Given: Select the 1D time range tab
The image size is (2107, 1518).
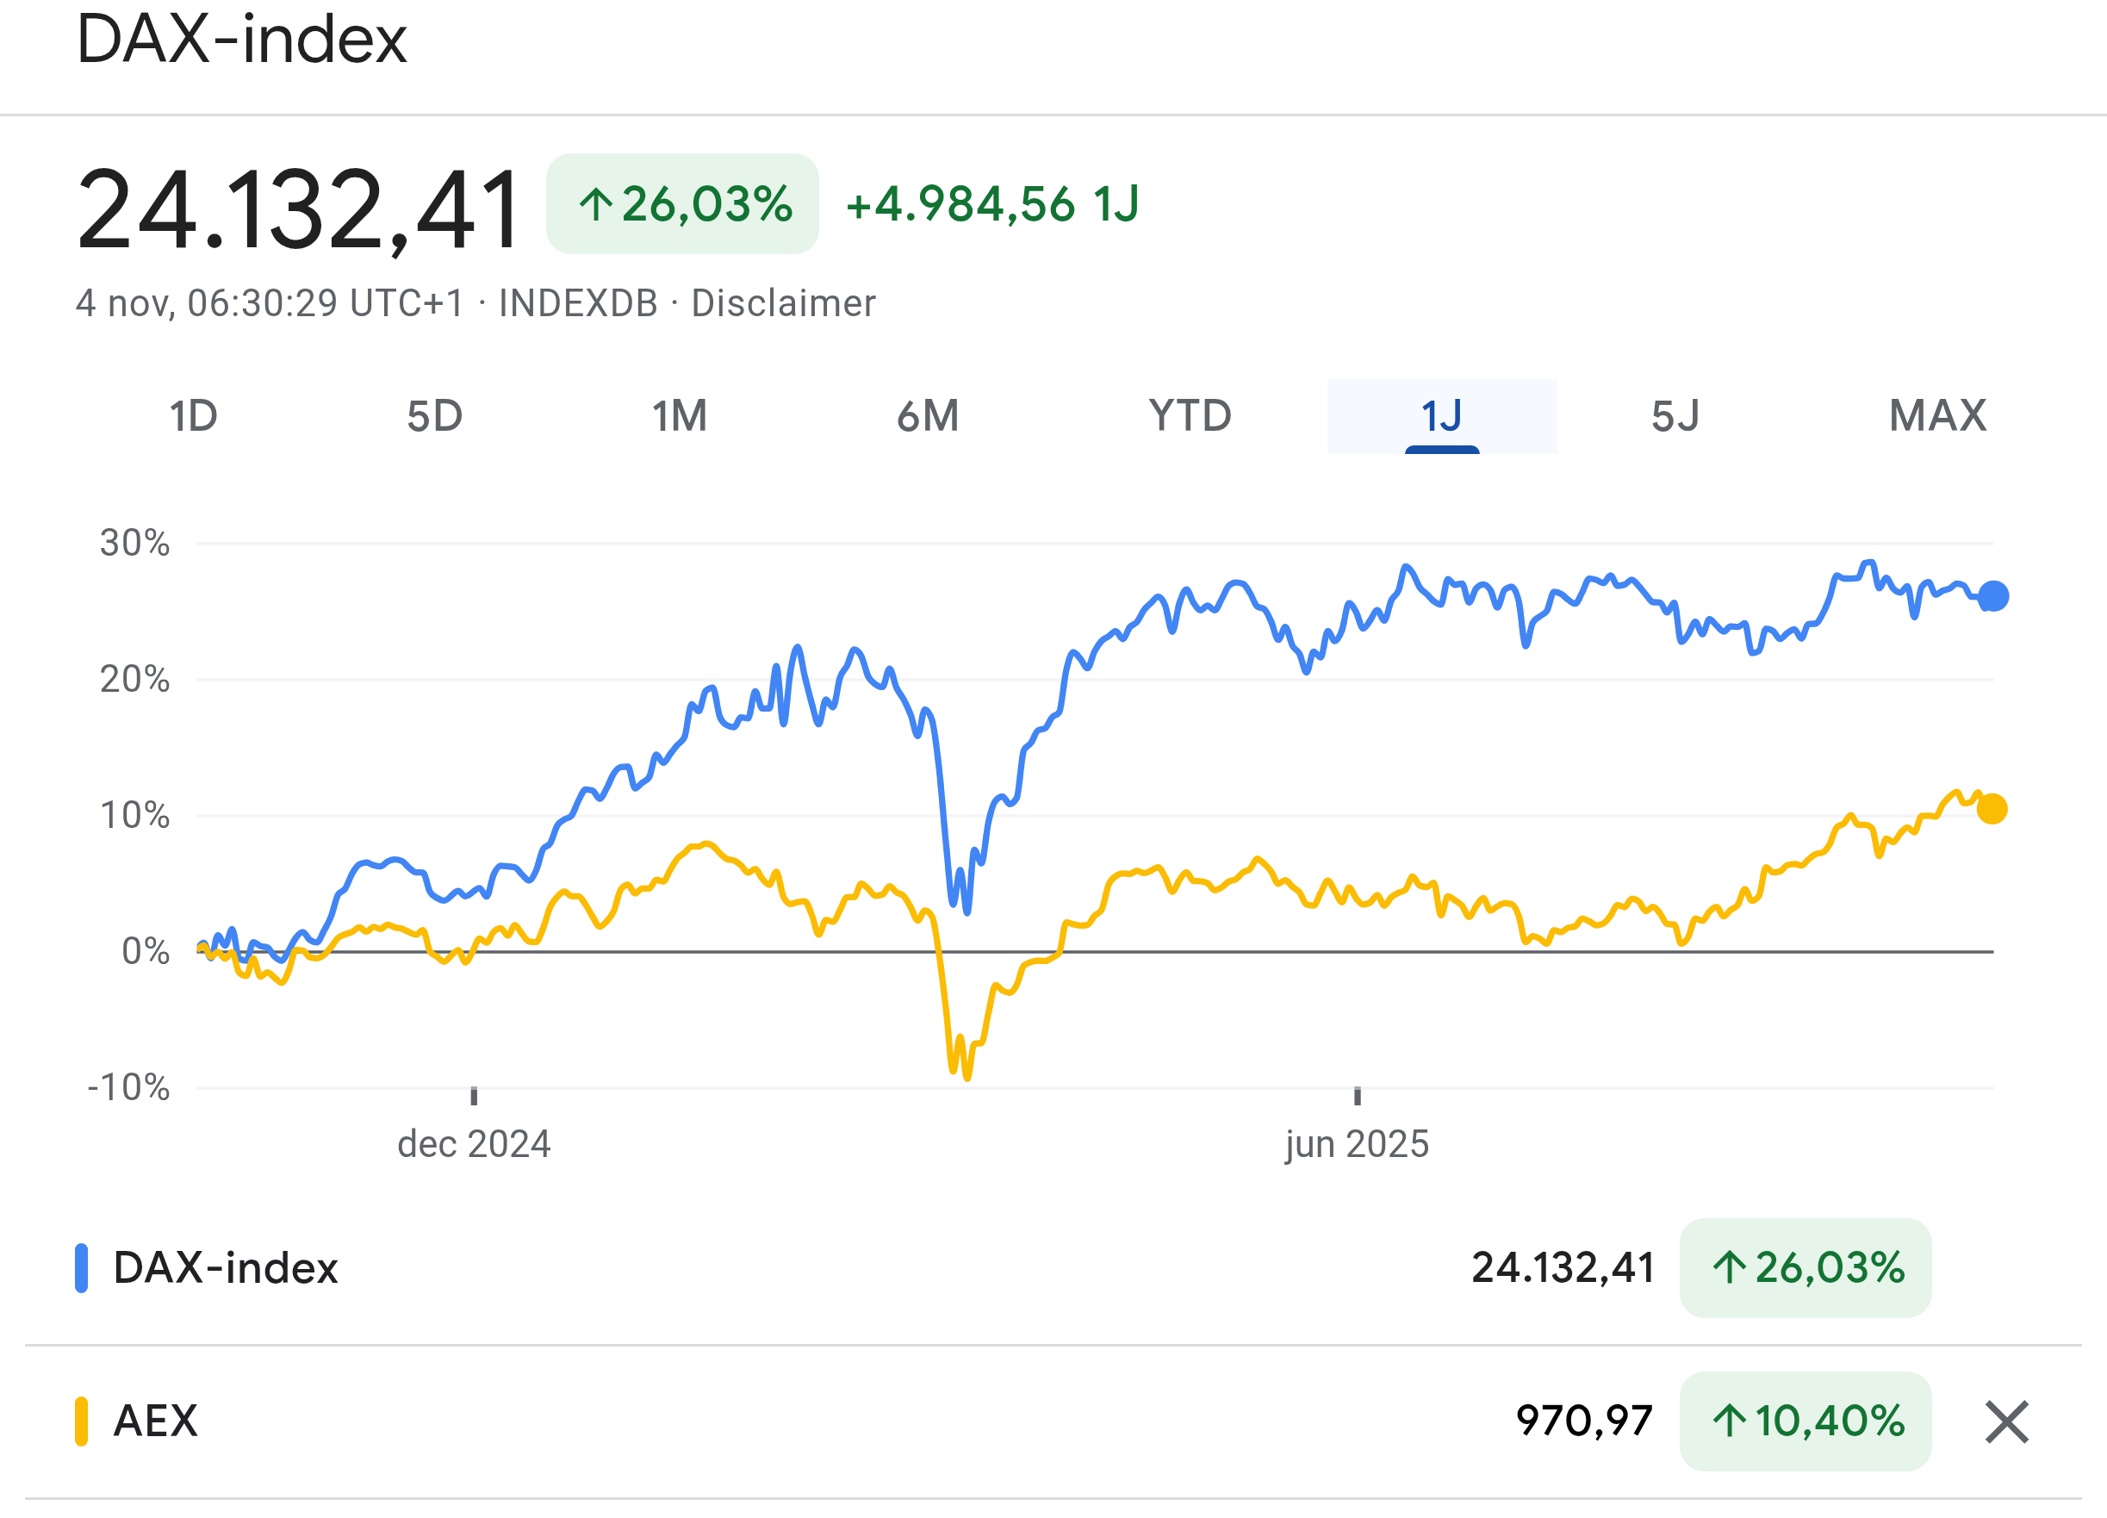Looking at the screenshot, I should click(193, 416).
